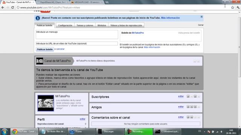Click channel avatar beside Canal de MrTutosPro
This screenshot has height=135, width=241.
tap(40, 61)
